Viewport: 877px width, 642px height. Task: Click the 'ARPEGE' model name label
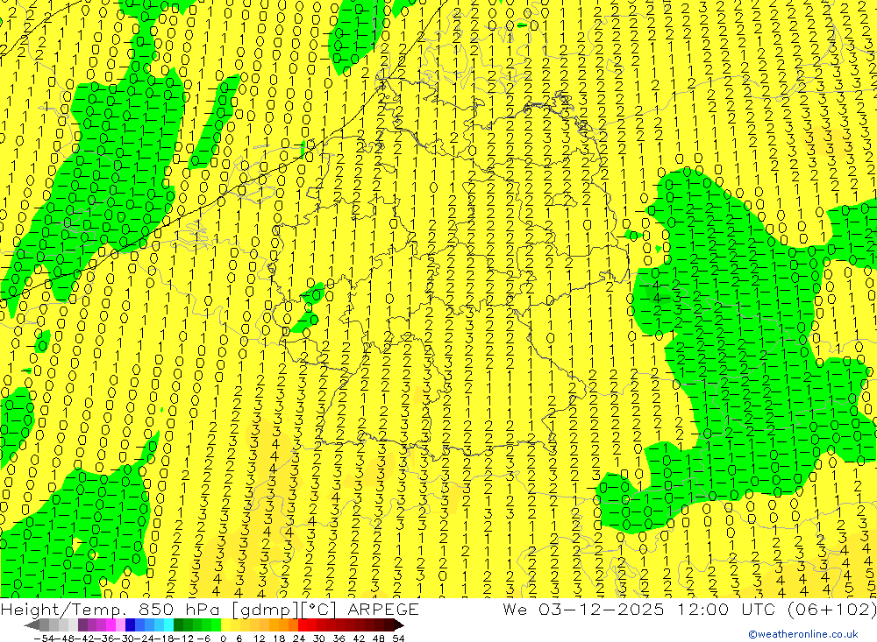click(382, 609)
